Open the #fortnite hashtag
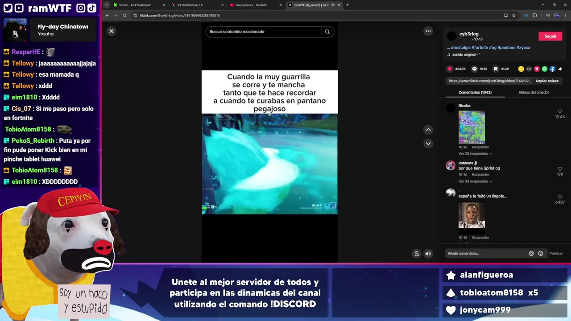Image resolution: width=571 pixels, height=321 pixels. [x=480, y=47]
